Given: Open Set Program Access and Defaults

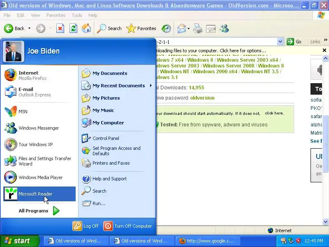Looking at the screenshot, I should [117, 151].
